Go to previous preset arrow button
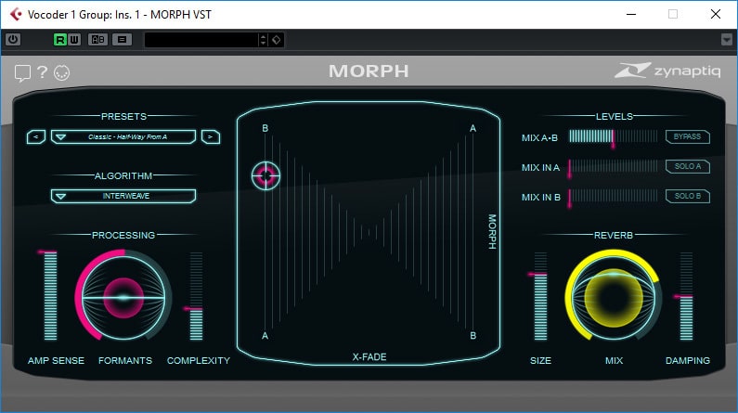The height and width of the screenshot is (413, 738). [x=36, y=136]
